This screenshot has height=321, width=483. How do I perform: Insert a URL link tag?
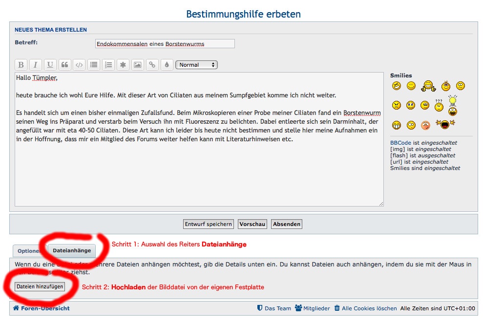click(152, 65)
